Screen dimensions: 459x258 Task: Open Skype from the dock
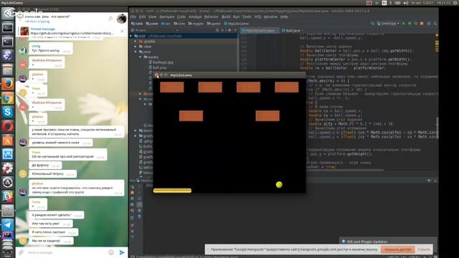click(8, 112)
